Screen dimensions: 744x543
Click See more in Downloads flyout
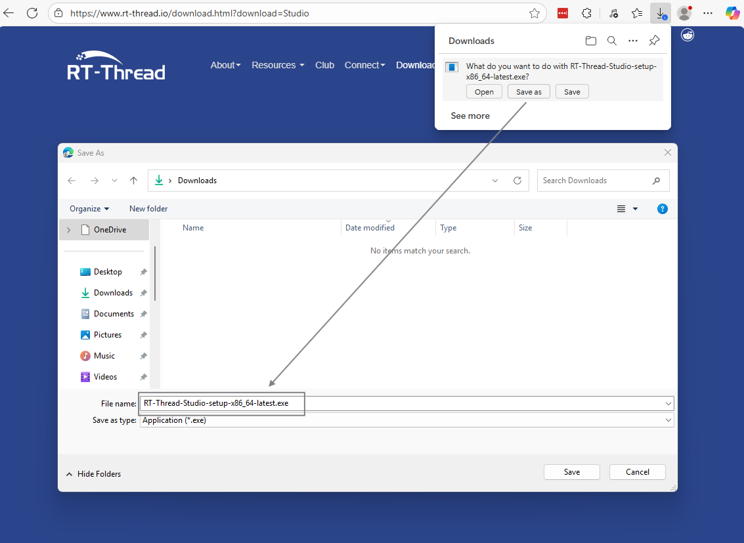point(470,116)
